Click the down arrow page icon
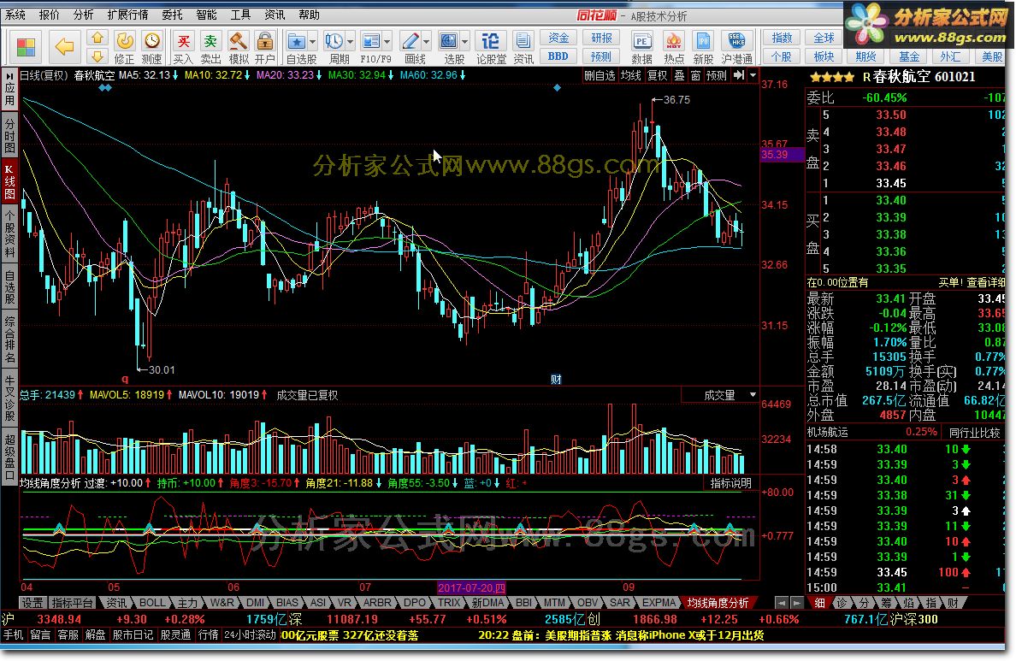This screenshot has height=661, width=1016. click(x=97, y=56)
